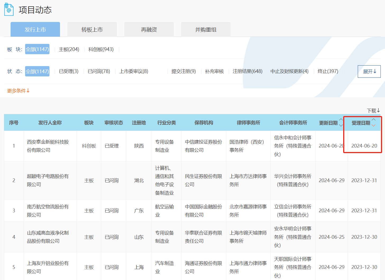Download the list via 下载

coord(373,111)
